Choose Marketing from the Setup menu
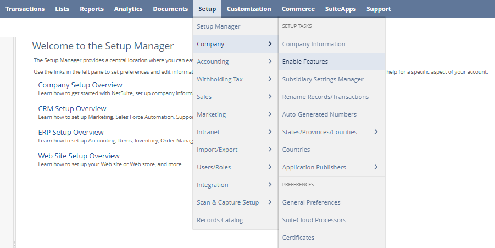Image resolution: width=495 pixels, height=248 pixels. (x=236, y=114)
